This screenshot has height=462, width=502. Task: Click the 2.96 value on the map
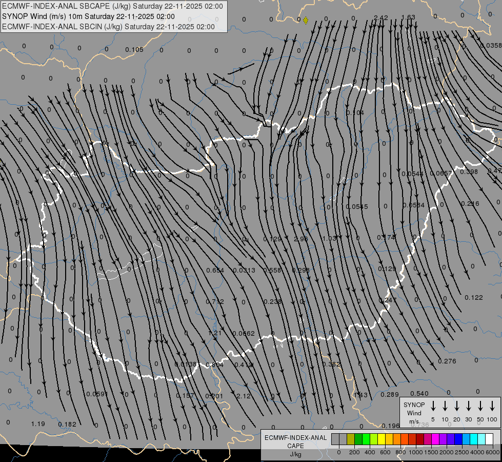tap(301, 239)
